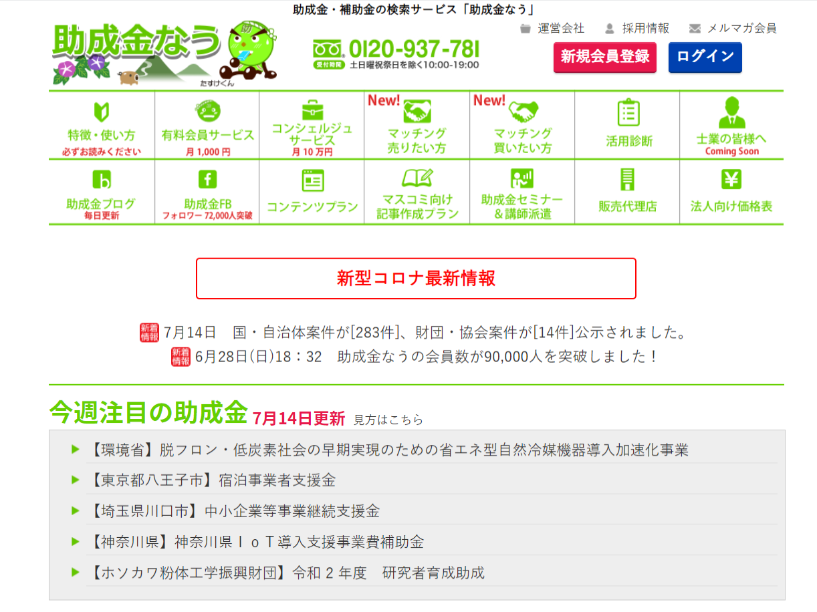Open the 販売代理店 menu item
This screenshot has width=817, height=612.
coord(627,192)
